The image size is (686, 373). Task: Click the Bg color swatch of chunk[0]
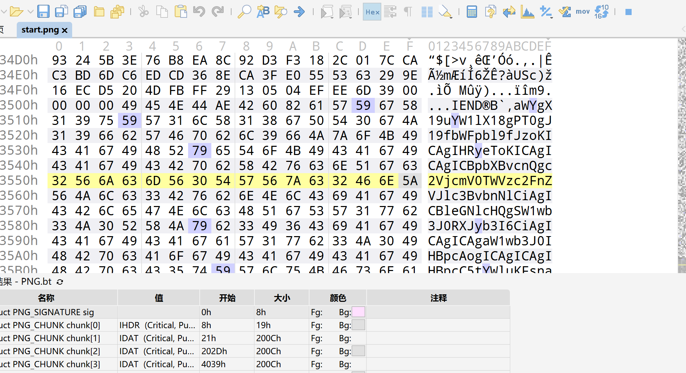358,325
